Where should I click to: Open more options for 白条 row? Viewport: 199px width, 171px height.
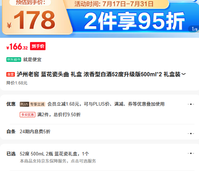point(191,134)
